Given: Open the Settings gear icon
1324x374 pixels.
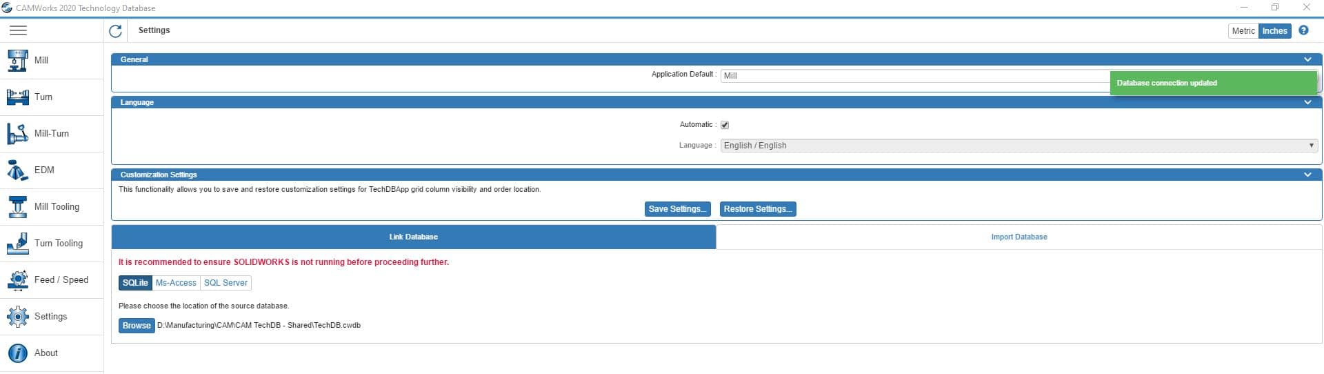Looking at the screenshot, I should pyautogui.click(x=18, y=317).
